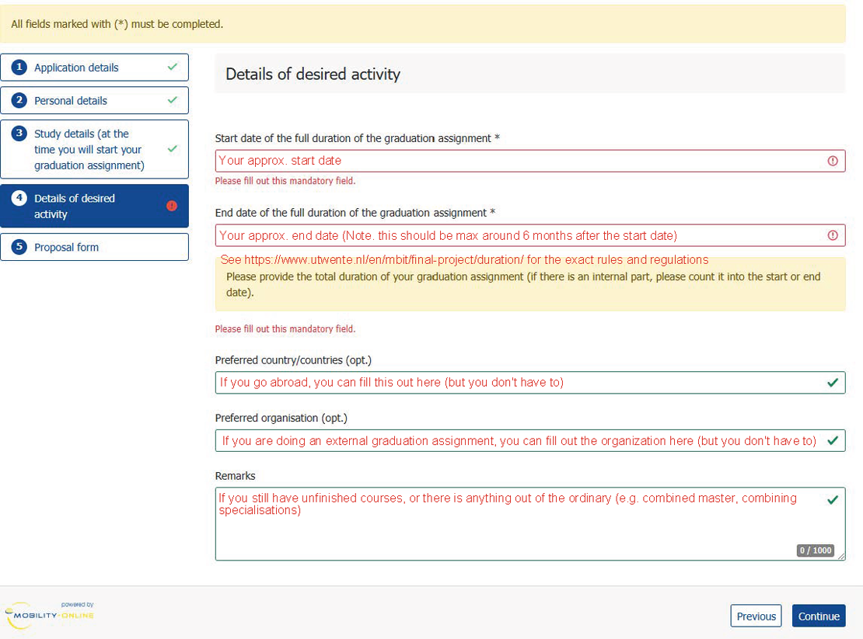The width and height of the screenshot is (863, 639).
Task: Click the Preferred organisation (opt.) label
Action: point(281,418)
